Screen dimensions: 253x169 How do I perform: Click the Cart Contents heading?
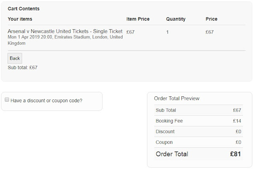(24, 9)
